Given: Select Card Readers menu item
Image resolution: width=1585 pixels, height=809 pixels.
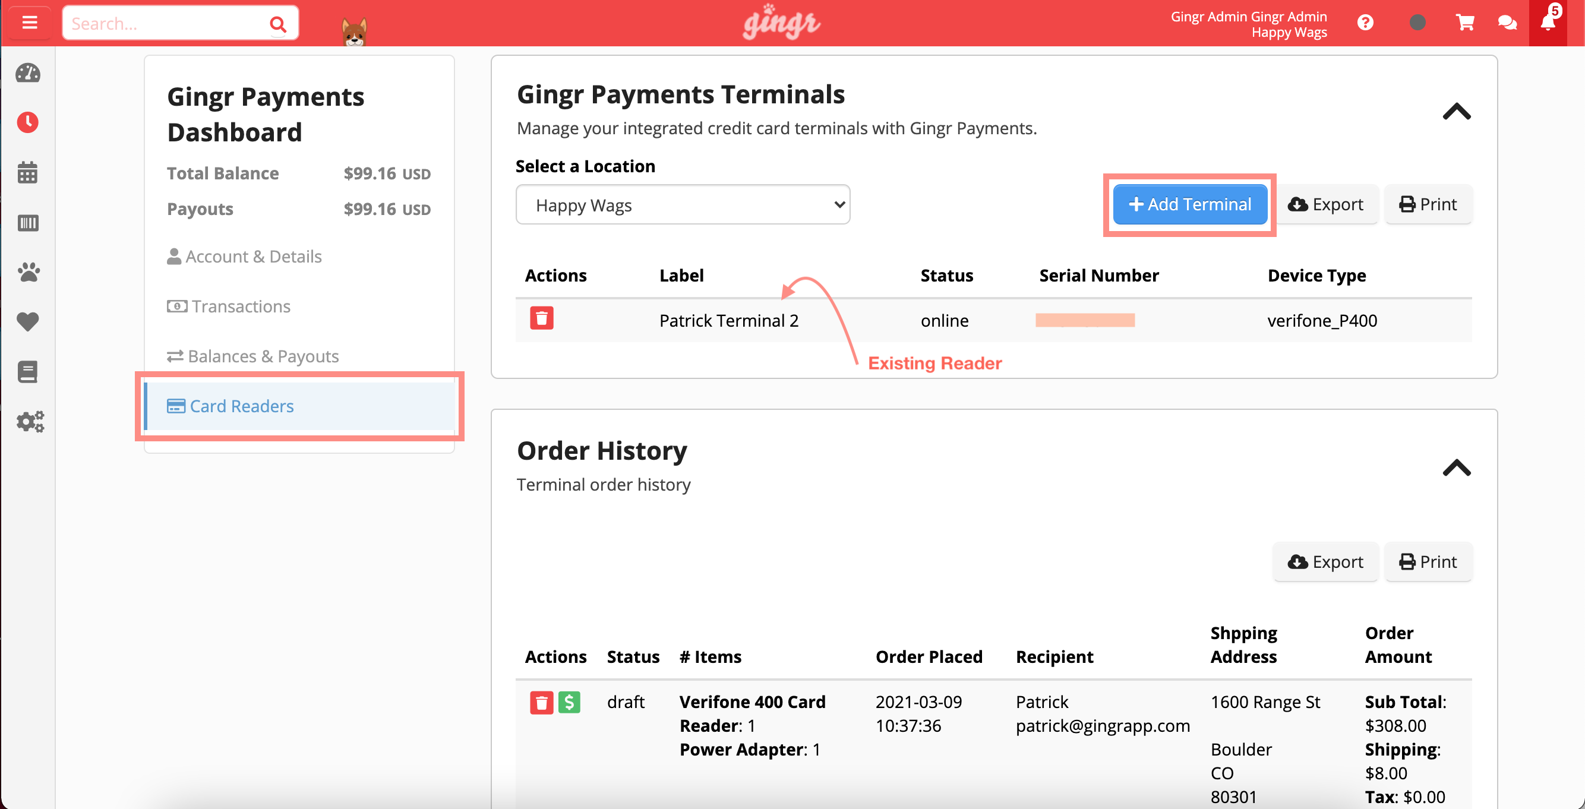Looking at the screenshot, I should point(299,406).
